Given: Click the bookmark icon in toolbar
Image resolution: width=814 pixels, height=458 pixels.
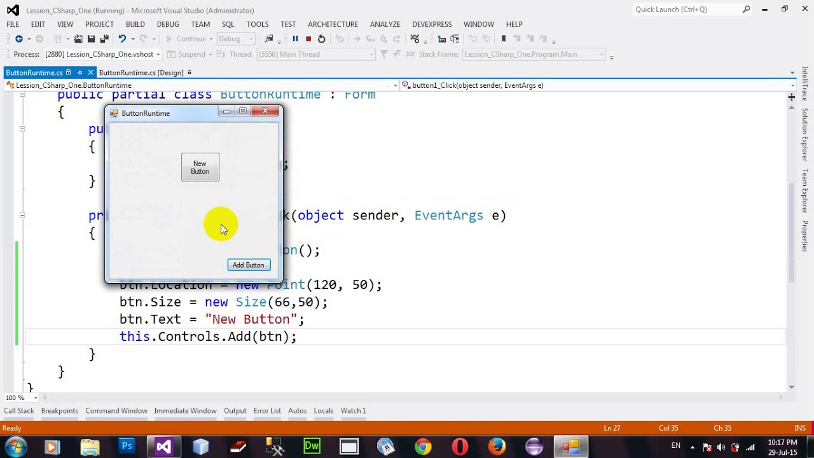Looking at the screenshot, I should (x=503, y=39).
